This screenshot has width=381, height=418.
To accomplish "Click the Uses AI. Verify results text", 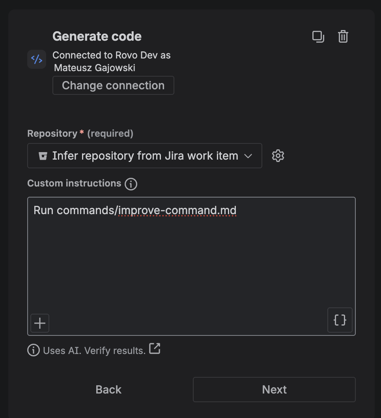I will point(94,350).
